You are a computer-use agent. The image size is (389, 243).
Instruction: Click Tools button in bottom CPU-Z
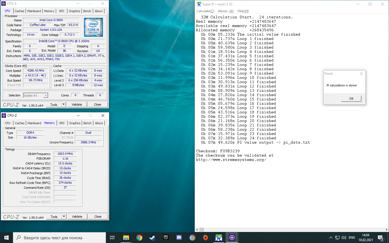point(54,217)
